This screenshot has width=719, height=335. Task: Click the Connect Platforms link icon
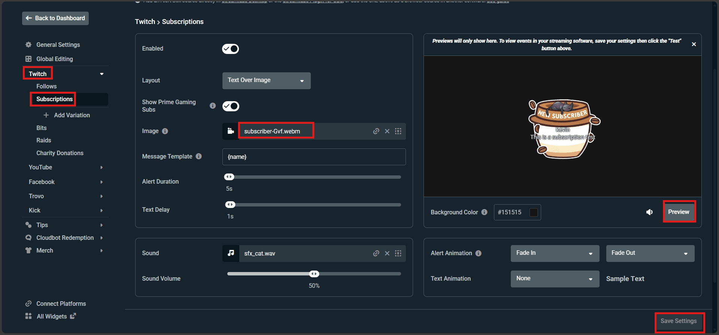[28, 304]
